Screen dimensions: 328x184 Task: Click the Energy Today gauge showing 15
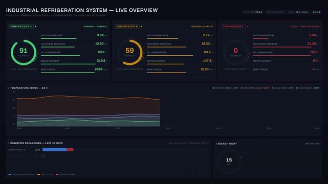(229, 161)
